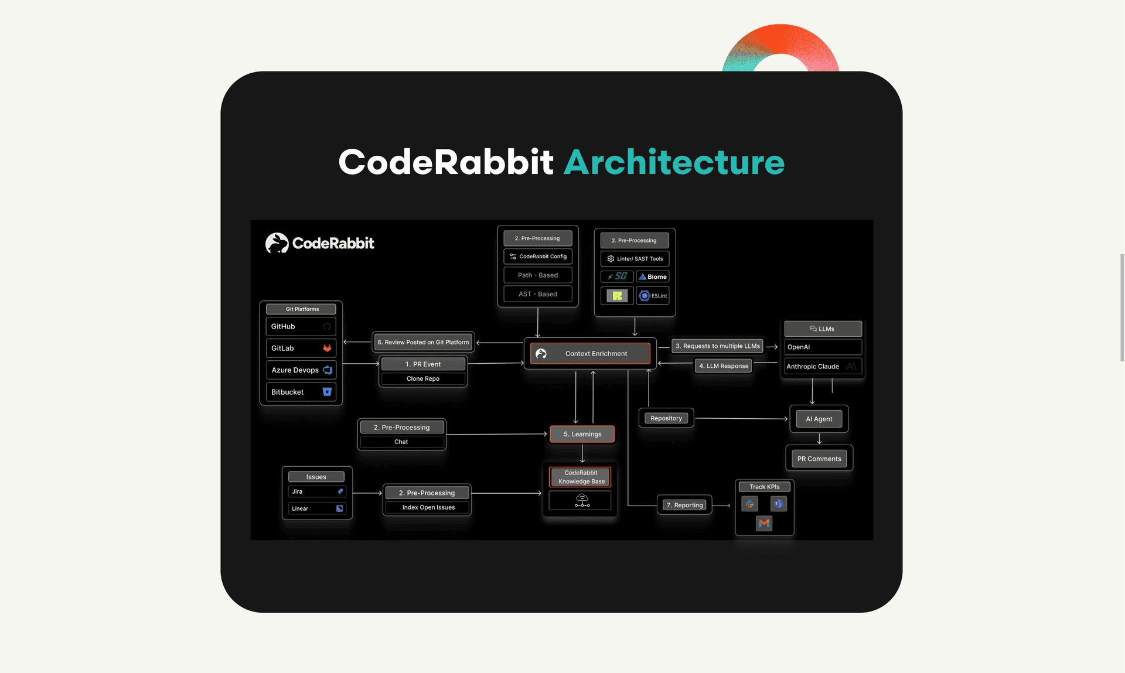Click the 'Clone Repo' box

click(x=423, y=379)
